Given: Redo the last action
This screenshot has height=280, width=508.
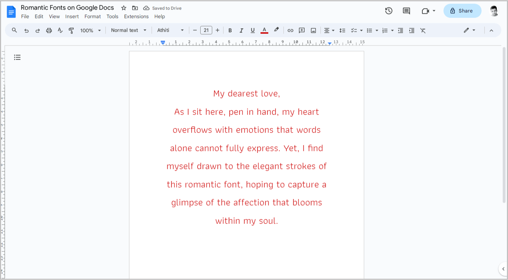Looking at the screenshot, I should (38, 30).
